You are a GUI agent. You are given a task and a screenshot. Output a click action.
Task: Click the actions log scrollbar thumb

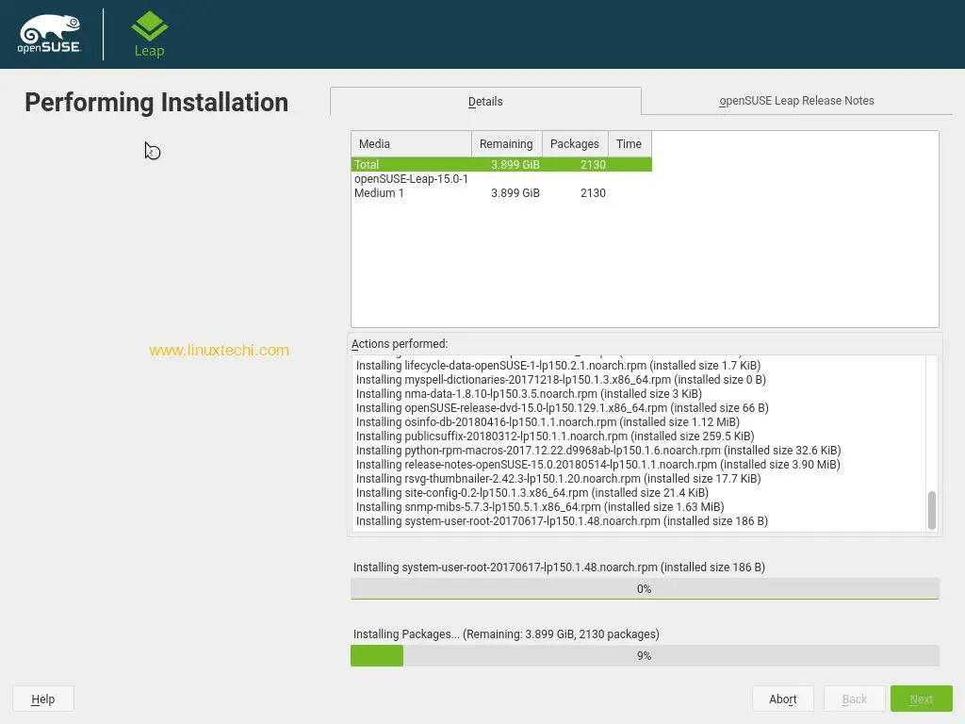point(932,510)
